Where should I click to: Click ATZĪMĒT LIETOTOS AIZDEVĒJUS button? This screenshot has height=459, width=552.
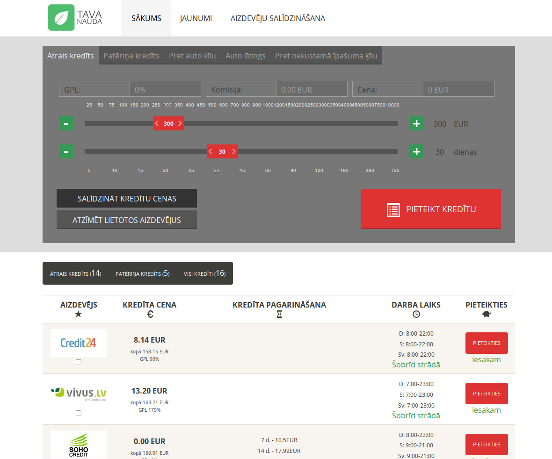click(127, 220)
